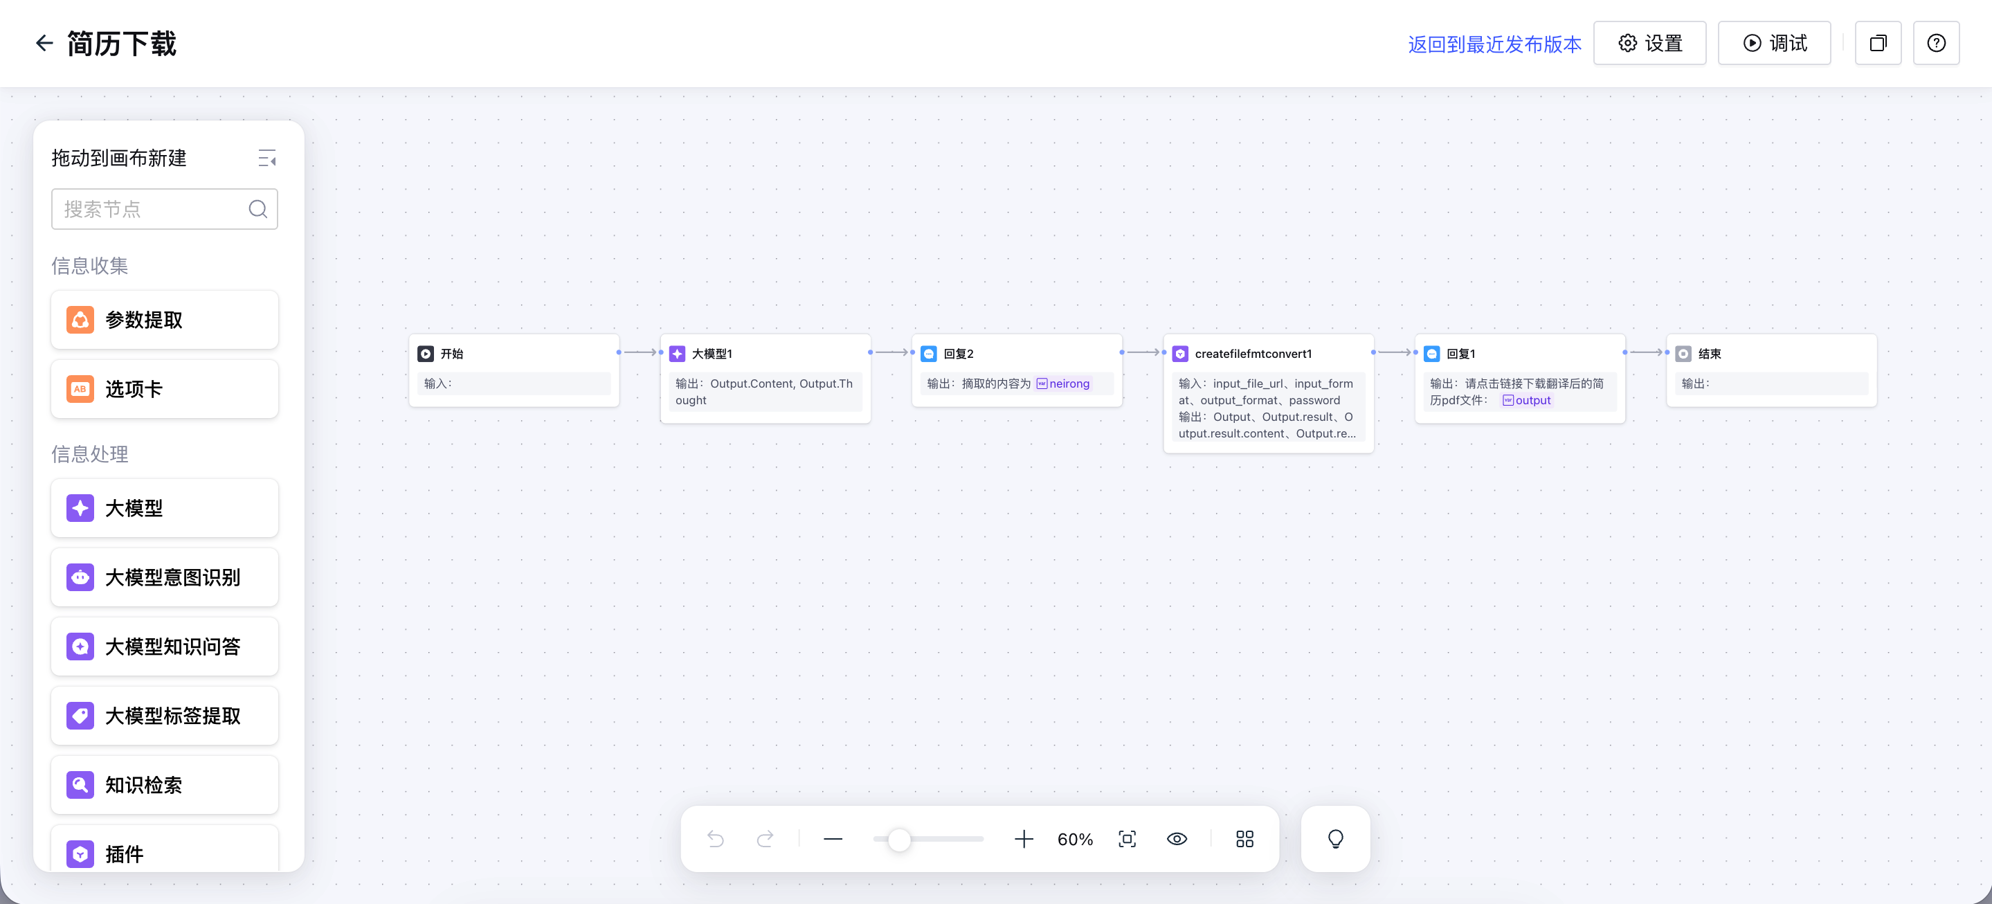
Task: Click the zoom slider handle
Action: (x=898, y=839)
